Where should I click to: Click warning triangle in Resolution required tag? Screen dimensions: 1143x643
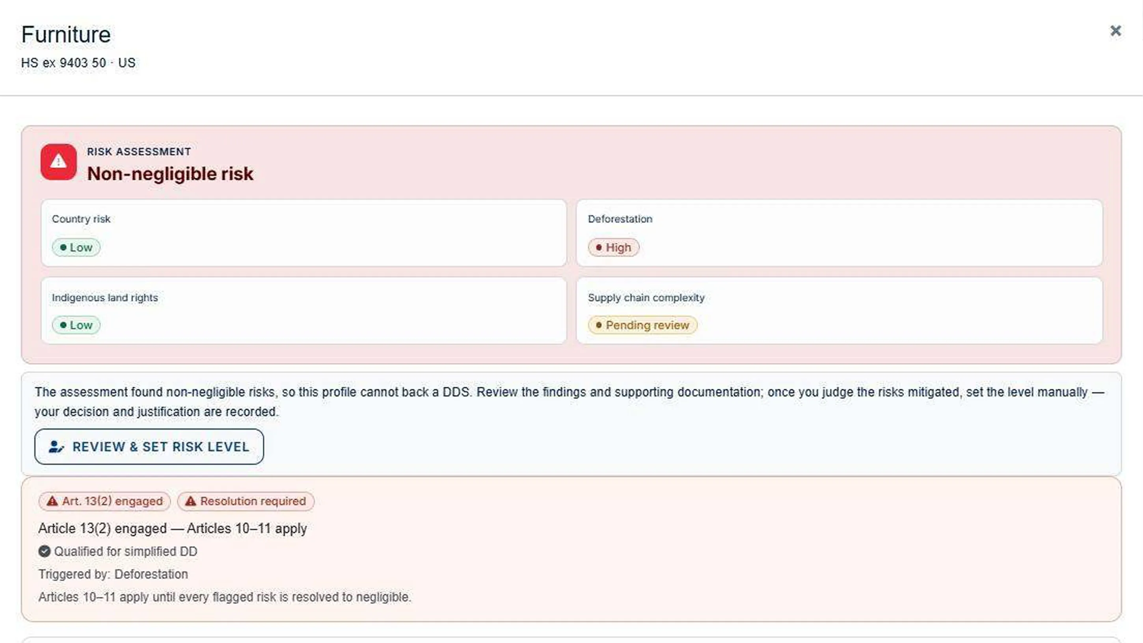(x=191, y=501)
